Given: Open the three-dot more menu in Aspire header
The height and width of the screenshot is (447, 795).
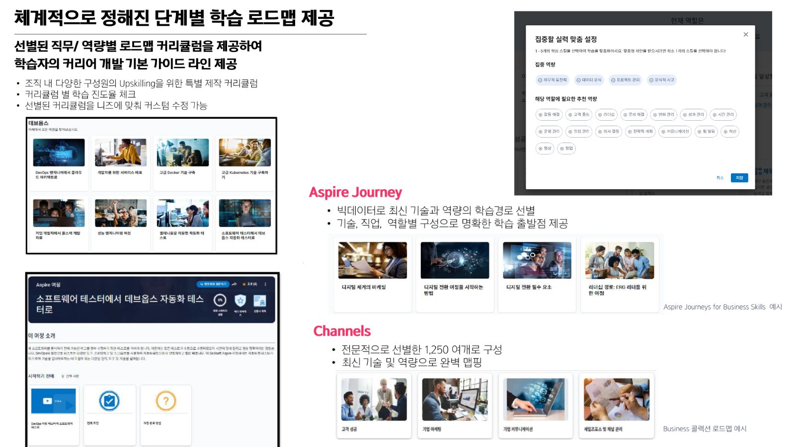Looking at the screenshot, I should (x=265, y=284).
